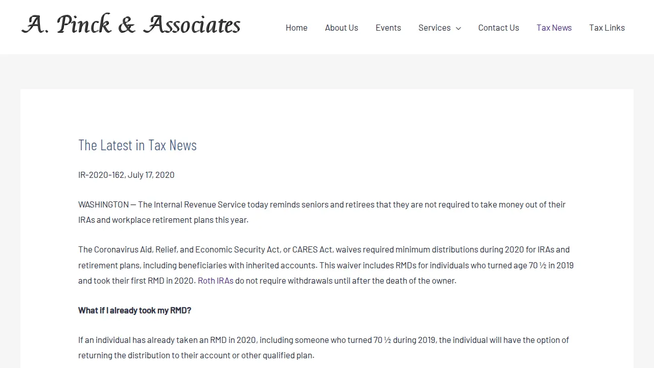This screenshot has height=368, width=654.
Task: Click the bold What if I already took my RMD? heading
Action: (135, 310)
